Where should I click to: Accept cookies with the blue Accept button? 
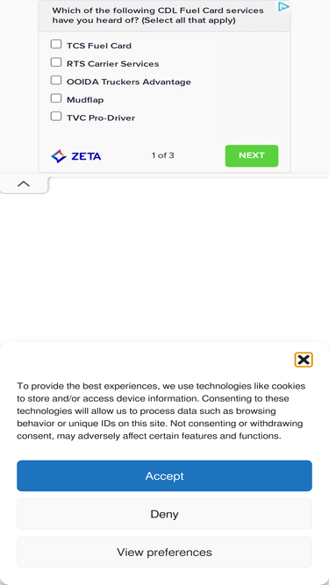164,475
